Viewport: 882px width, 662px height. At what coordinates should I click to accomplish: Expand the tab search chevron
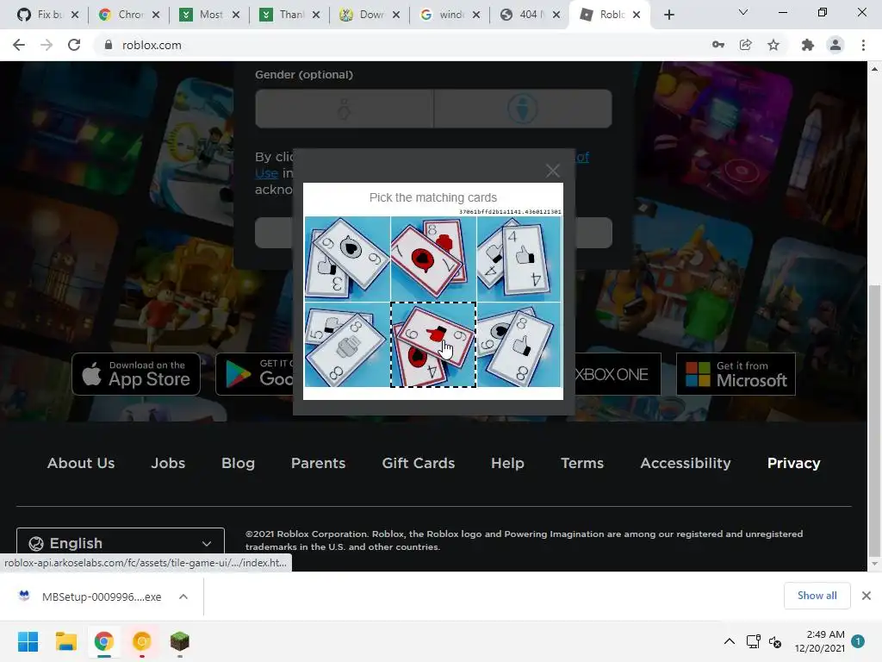coord(743,12)
